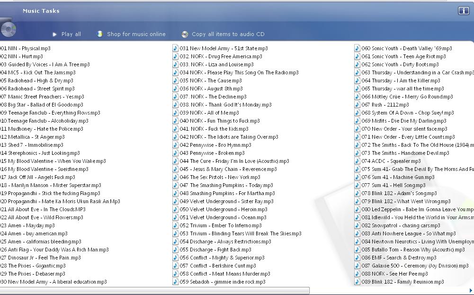This screenshot has width=474, height=295.
Task: Click music file icon of 059 Sebadoh
Action: 175,282
